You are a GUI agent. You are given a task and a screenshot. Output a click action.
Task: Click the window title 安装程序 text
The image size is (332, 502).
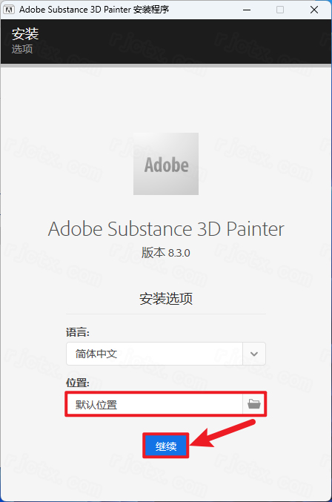pos(151,10)
